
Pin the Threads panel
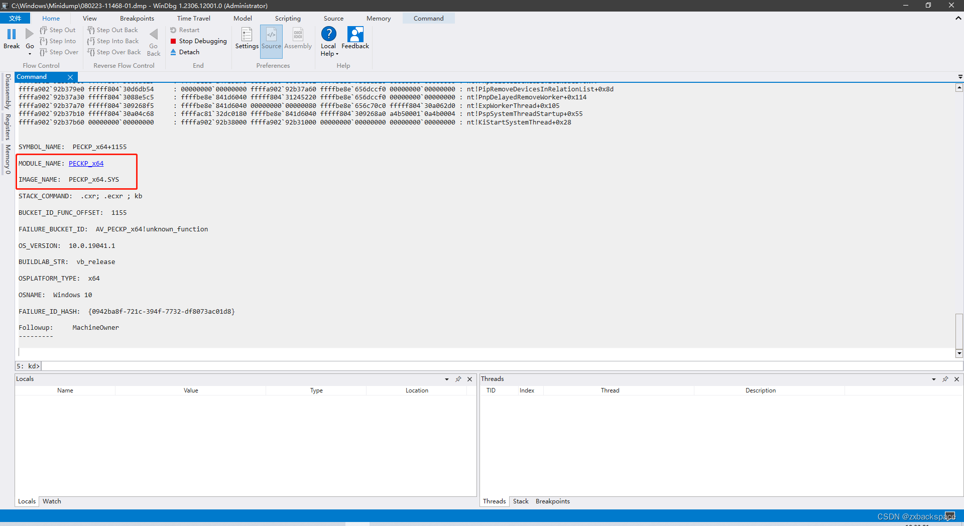point(945,379)
